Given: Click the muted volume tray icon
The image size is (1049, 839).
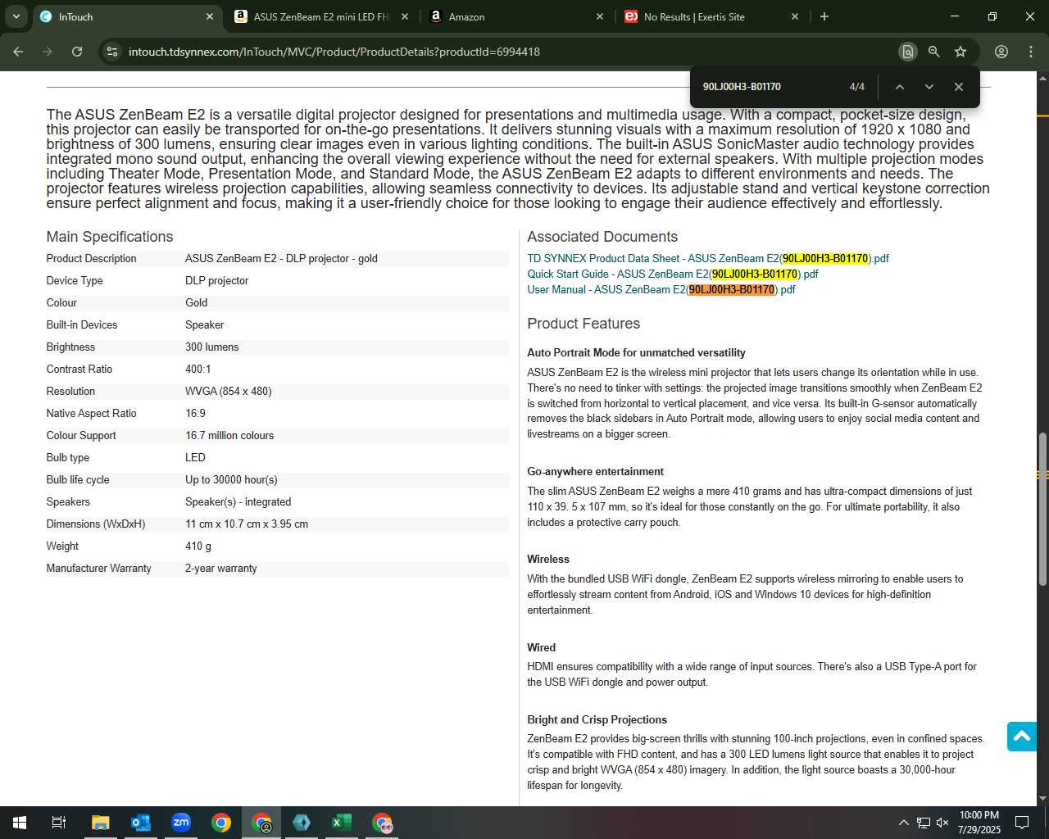Looking at the screenshot, I should (942, 823).
